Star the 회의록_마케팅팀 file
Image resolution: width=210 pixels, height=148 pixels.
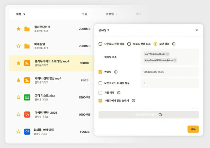coord(18,132)
